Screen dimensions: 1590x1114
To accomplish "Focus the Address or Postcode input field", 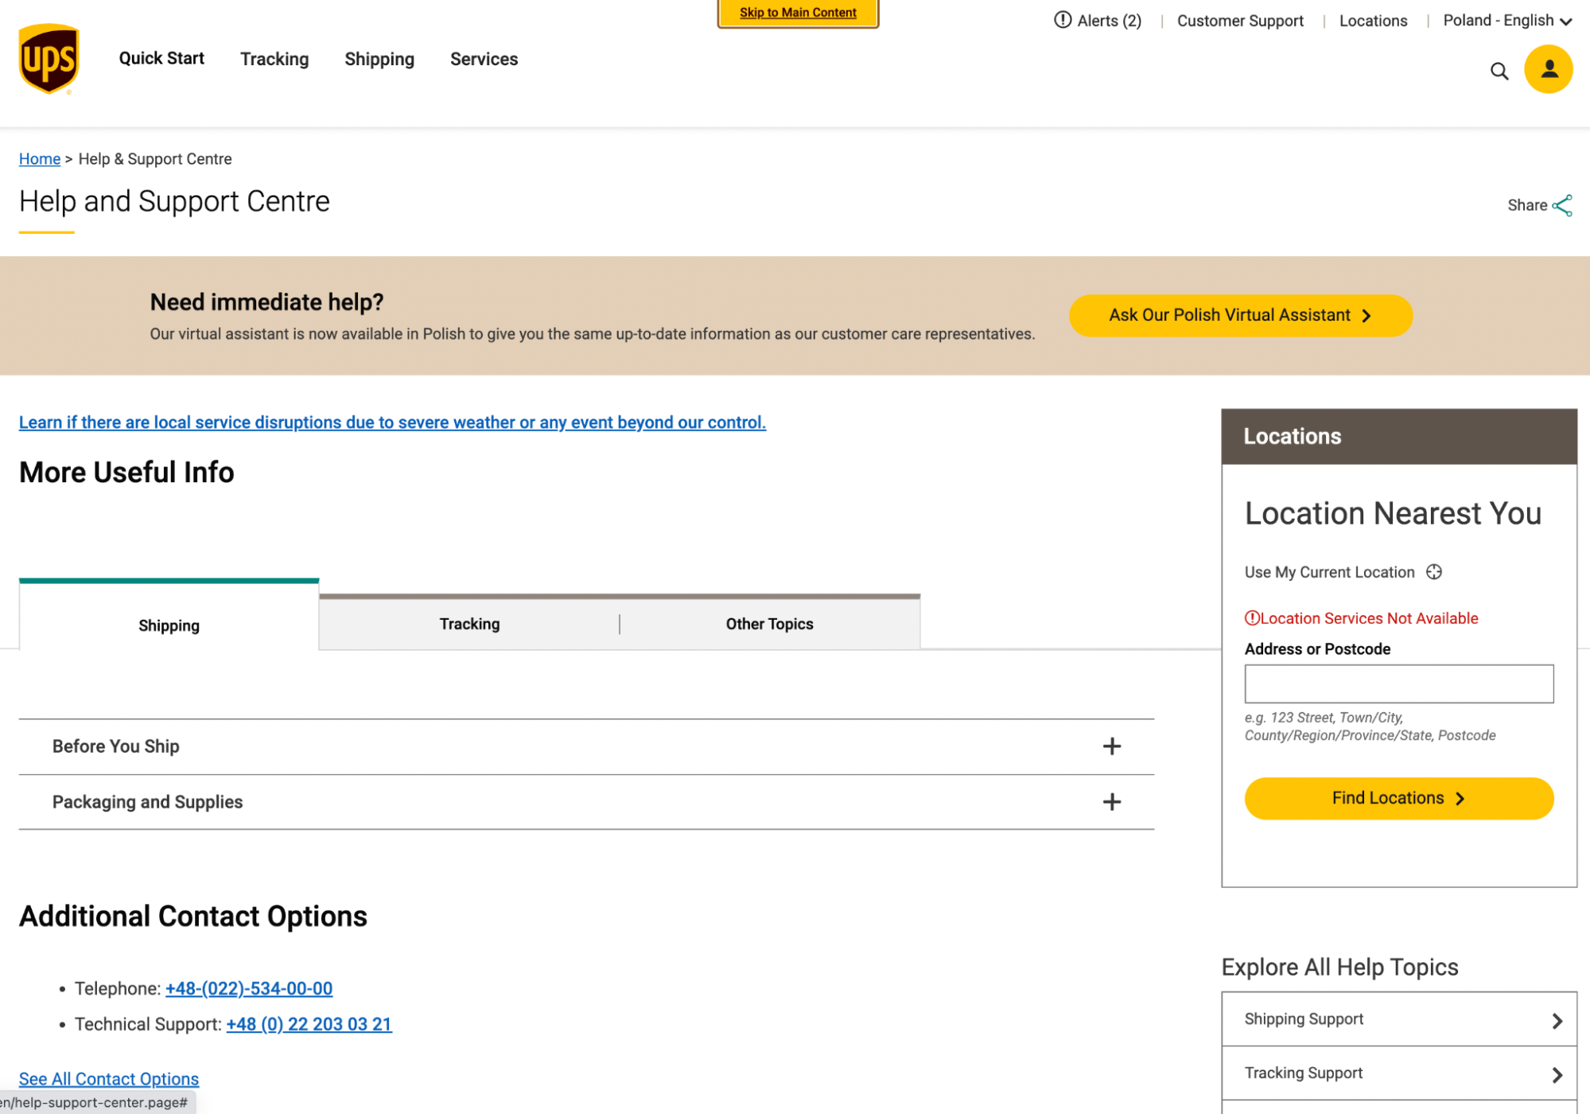I will pos(1398,684).
